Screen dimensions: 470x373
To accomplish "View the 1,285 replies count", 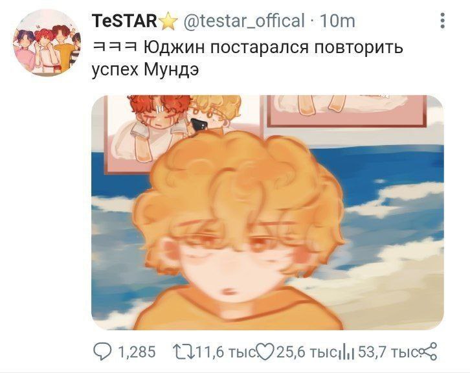I will [x=137, y=352].
